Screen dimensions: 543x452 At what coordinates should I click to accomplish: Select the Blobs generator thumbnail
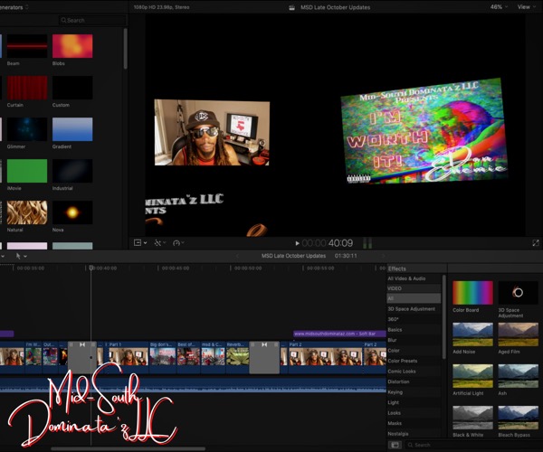pyautogui.click(x=72, y=46)
